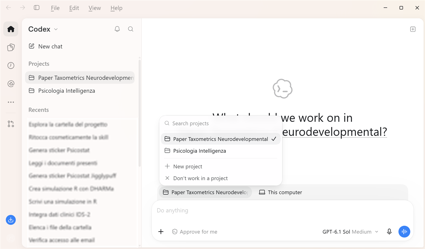Image resolution: width=425 pixels, height=249 pixels.
Task: Go forward with the right arrow
Action: tap(22, 8)
